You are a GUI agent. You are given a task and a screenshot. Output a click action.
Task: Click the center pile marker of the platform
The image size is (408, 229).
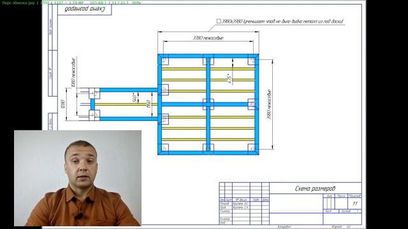208,104
